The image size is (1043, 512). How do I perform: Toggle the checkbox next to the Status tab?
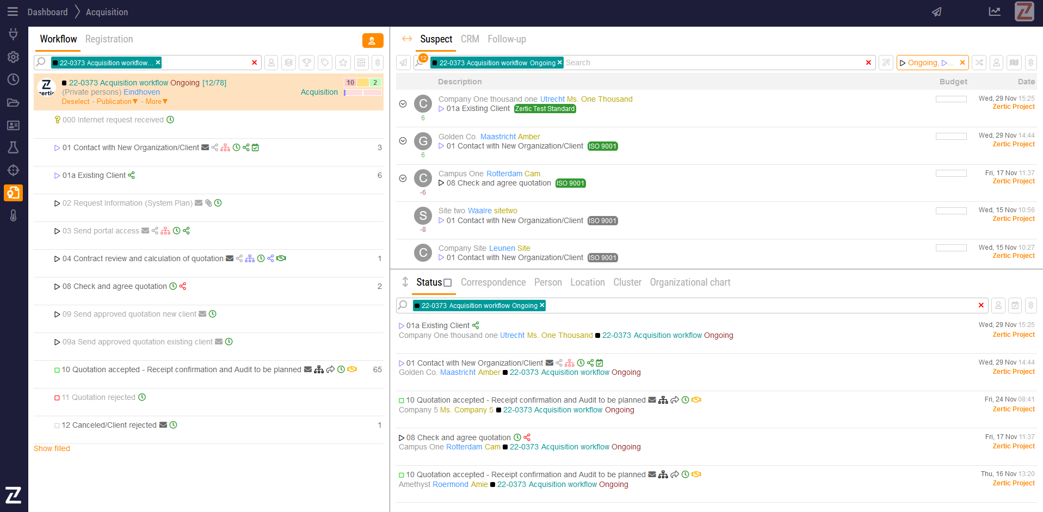pyautogui.click(x=448, y=283)
